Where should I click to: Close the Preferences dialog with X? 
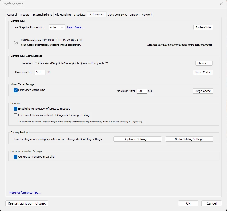point(221,4)
